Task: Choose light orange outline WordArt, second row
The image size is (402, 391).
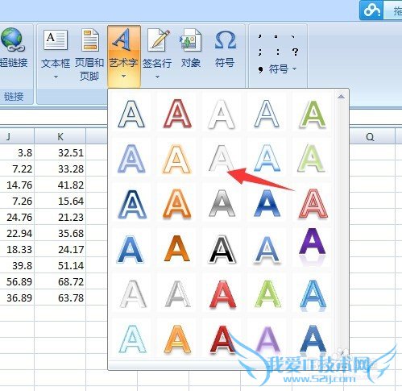Action: tap(177, 158)
